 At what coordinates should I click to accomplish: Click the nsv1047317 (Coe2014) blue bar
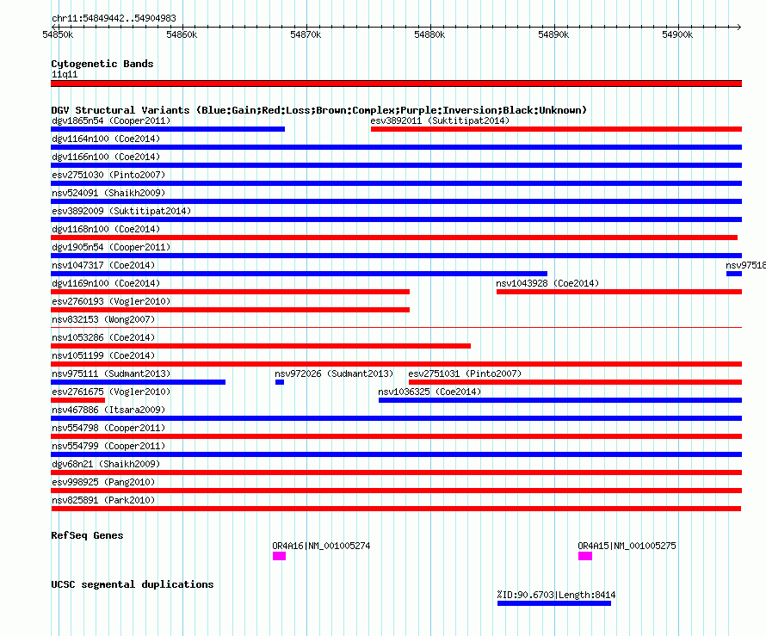click(299, 274)
